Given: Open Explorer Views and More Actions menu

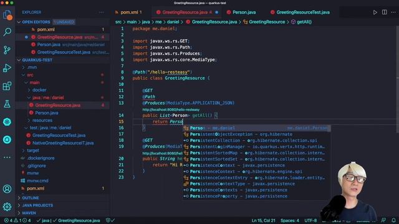Looking at the screenshot, I should point(102,12).
